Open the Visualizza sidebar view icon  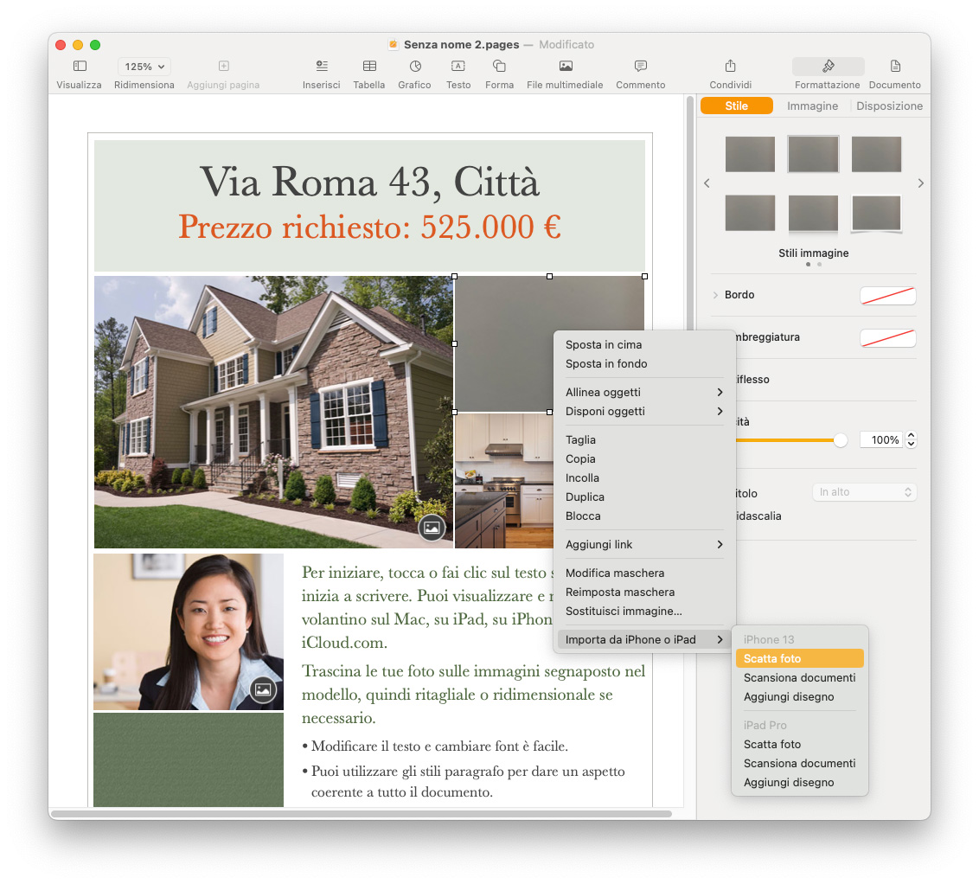(x=79, y=67)
